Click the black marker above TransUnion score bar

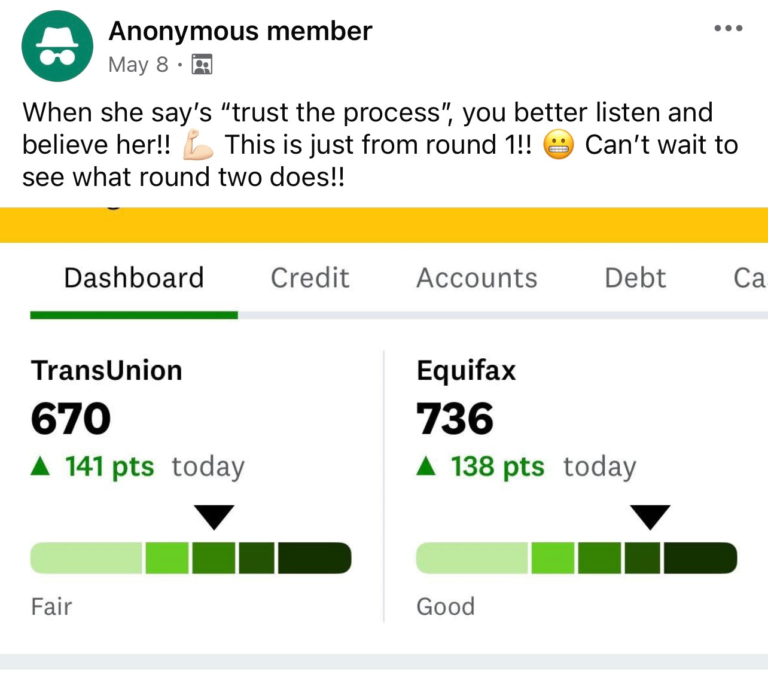point(214,517)
